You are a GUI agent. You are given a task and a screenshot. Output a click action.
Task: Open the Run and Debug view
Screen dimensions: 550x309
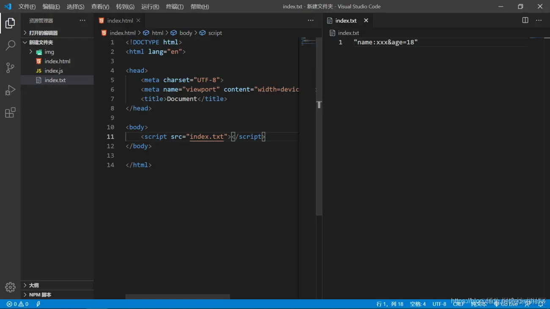(x=10, y=90)
